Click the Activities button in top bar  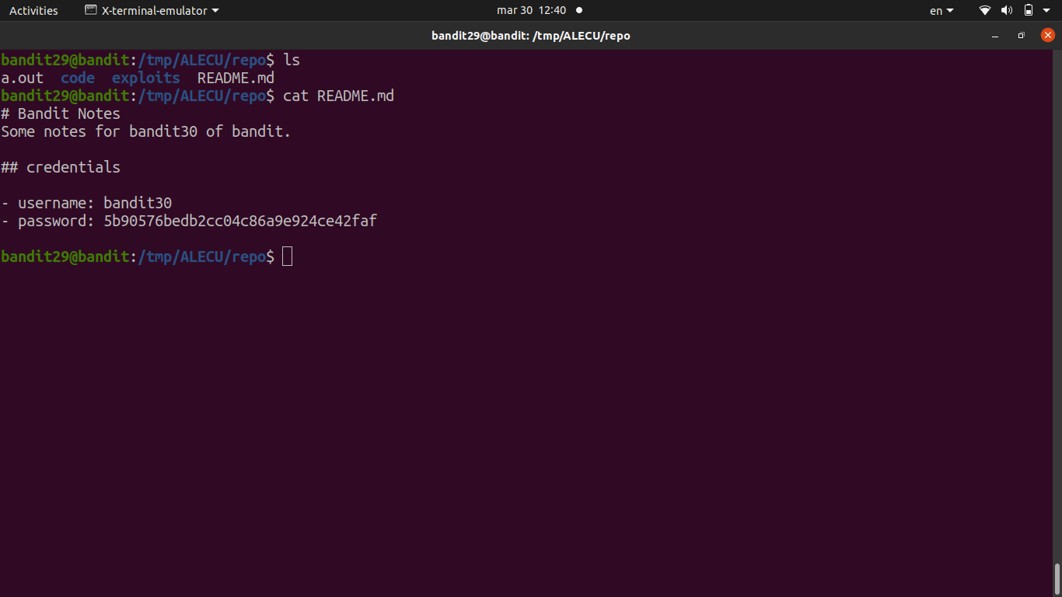(33, 11)
